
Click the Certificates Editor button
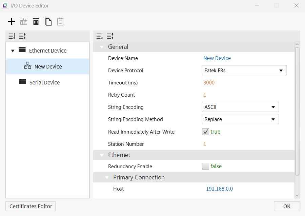pyautogui.click(x=31, y=206)
